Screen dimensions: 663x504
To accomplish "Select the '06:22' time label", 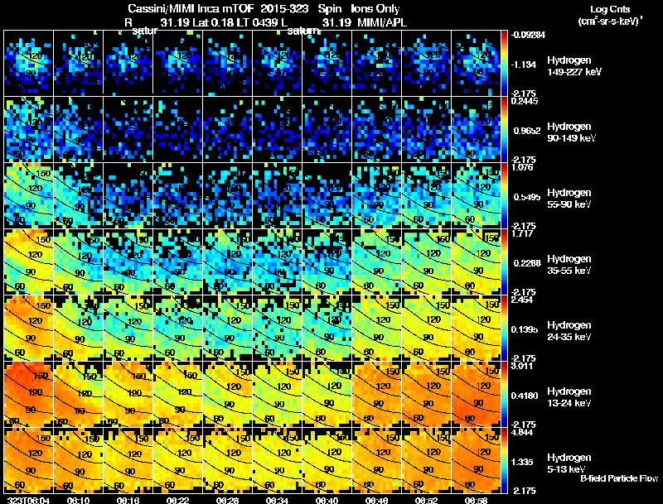I will [177, 500].
